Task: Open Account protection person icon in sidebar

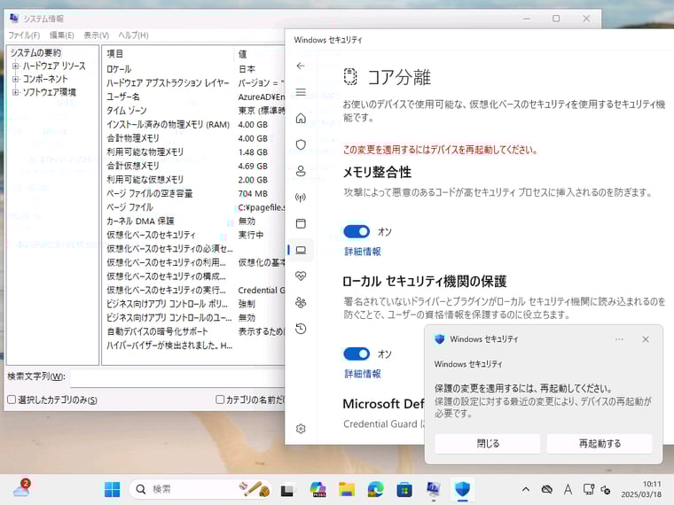Action: (301, 171)
